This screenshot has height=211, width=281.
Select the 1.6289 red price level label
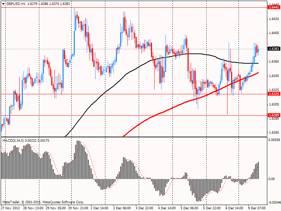274,115
